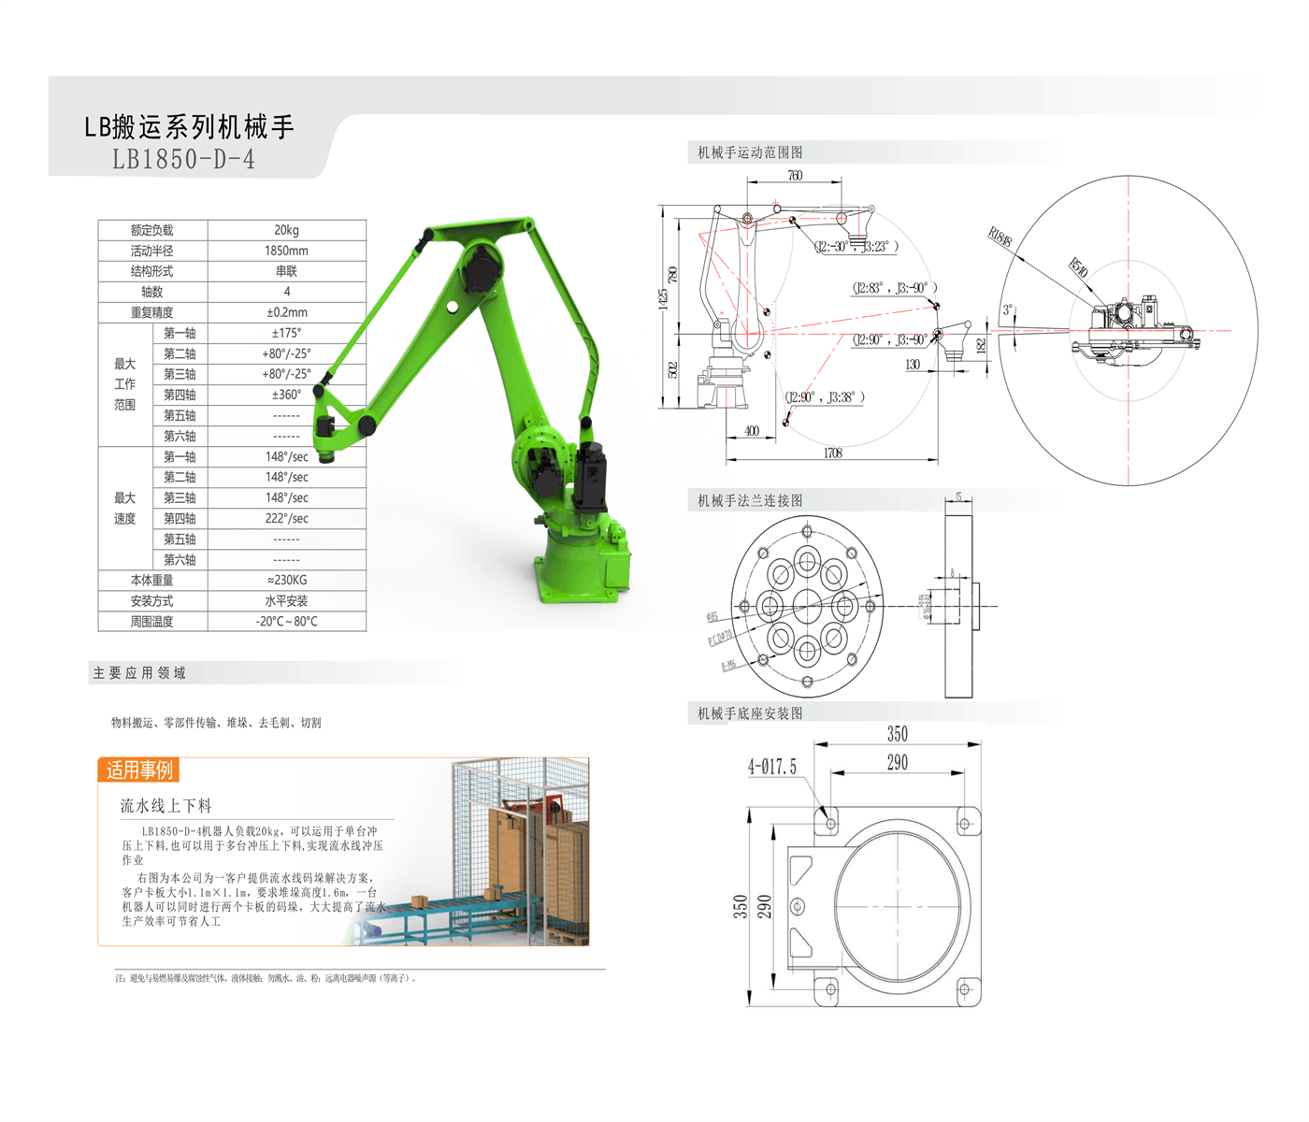Select the "1425" height dimension label
Image resolution: width=1309 pixels, height=1122 pixels.
(x=663, y=299)
